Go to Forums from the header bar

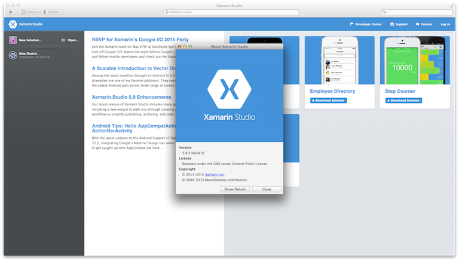(x=424, y=25)
